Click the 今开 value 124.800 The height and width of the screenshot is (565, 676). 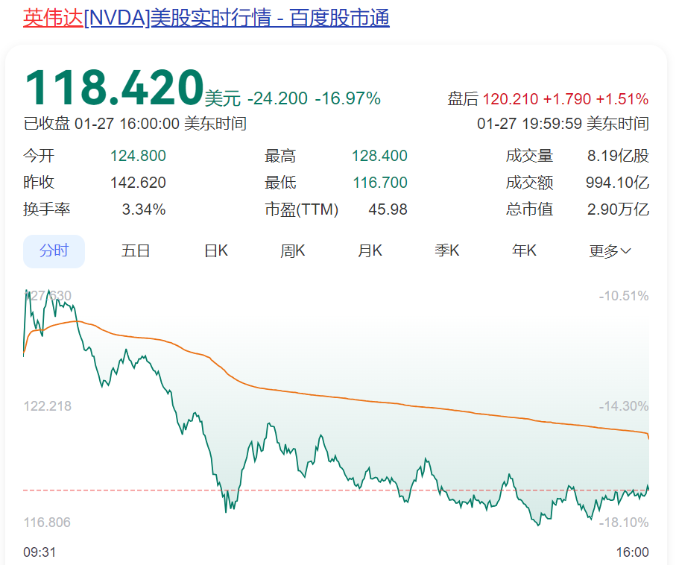138,156
